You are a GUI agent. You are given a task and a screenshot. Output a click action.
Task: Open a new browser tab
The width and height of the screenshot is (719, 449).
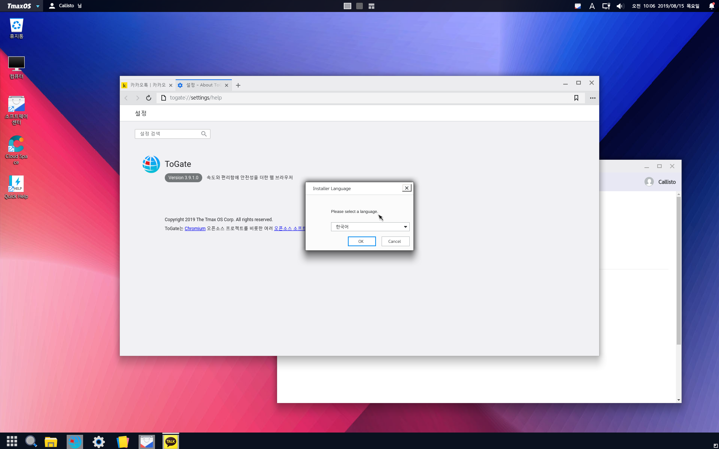pos(238,85)
